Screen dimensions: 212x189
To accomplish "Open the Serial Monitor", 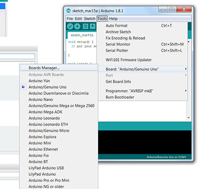I will point(143,44).
